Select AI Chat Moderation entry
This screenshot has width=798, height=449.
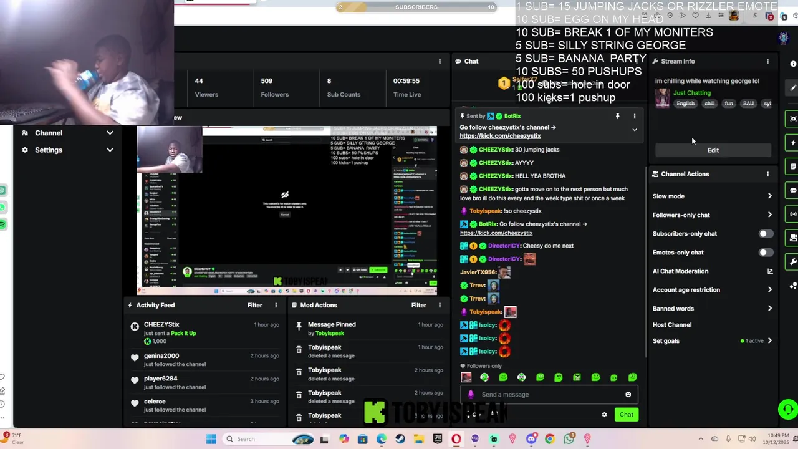[680, 271]
